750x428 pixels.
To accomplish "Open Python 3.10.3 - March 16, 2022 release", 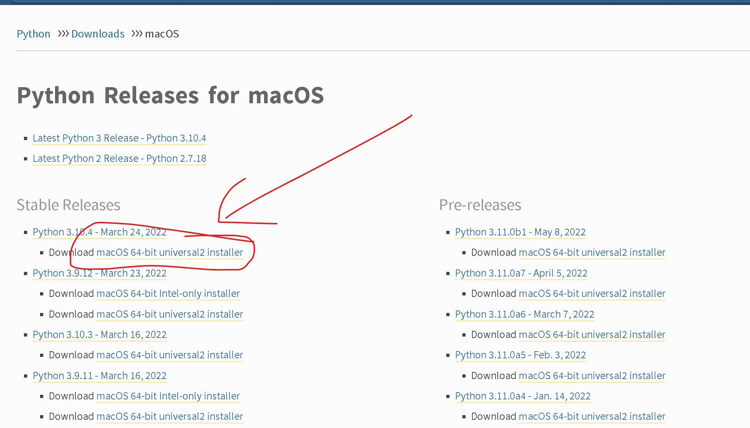I will click(99, 335).
